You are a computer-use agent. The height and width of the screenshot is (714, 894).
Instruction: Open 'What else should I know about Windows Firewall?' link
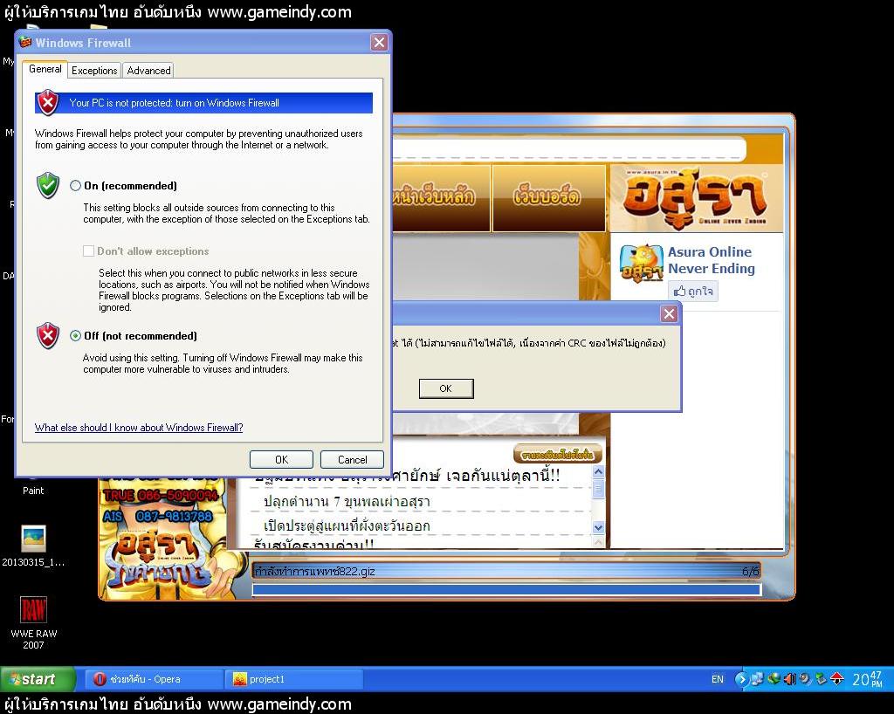(139, 428)
